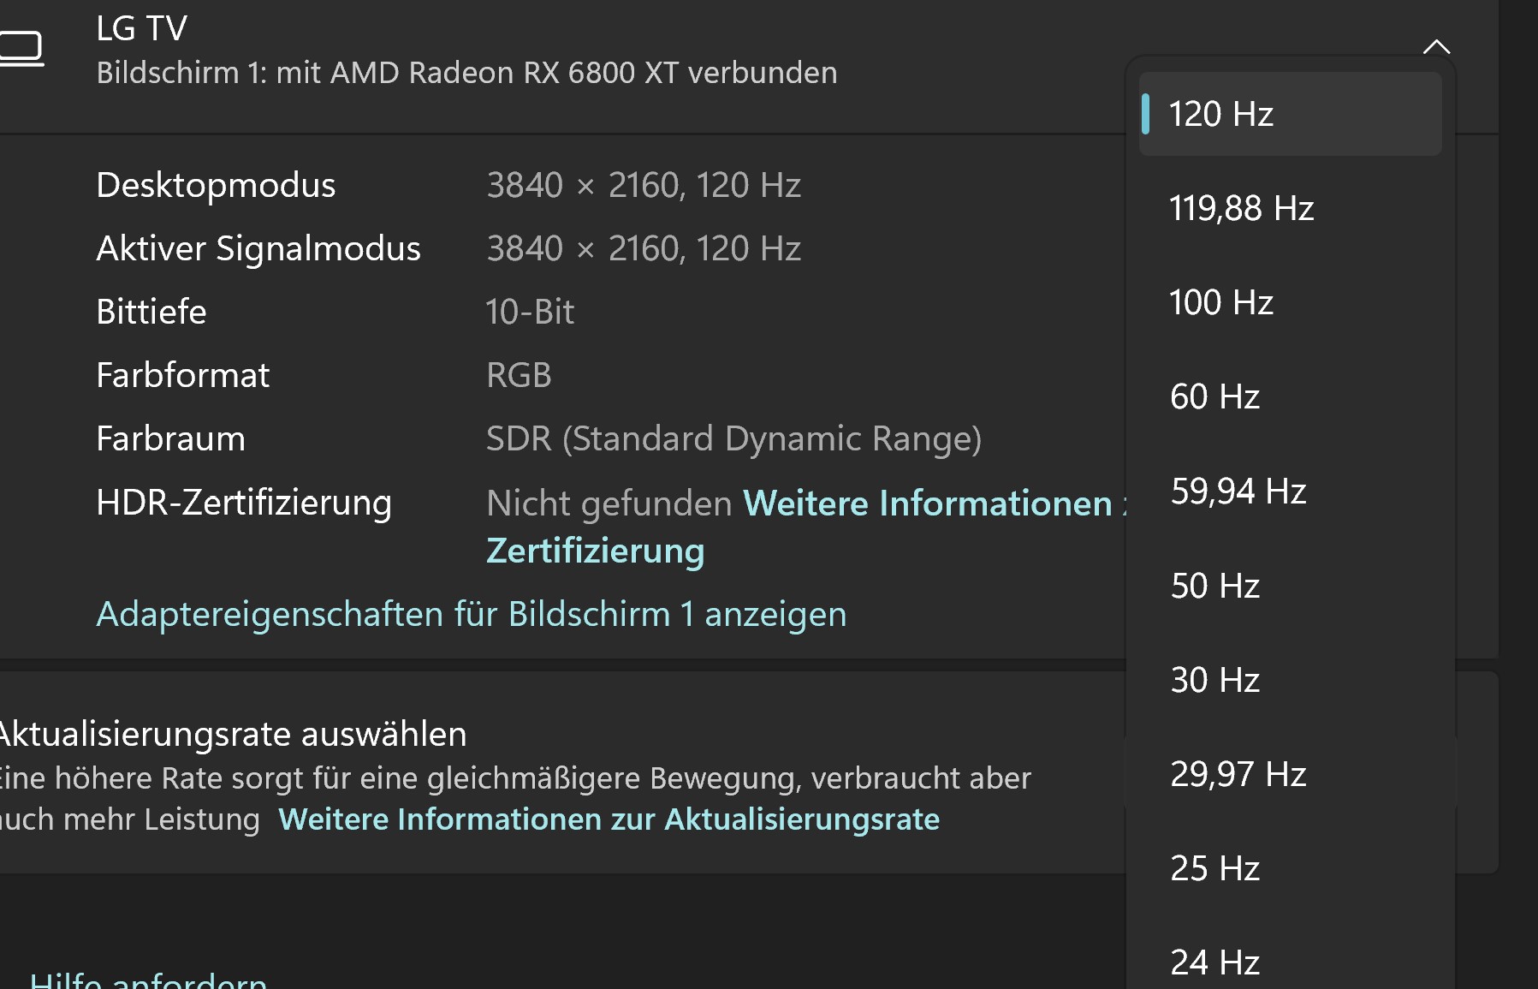Click the Bittiefe 10-Bit entry
This screenshot has height=989, width=1538.
pyautogui.click(x=529, y=311)
